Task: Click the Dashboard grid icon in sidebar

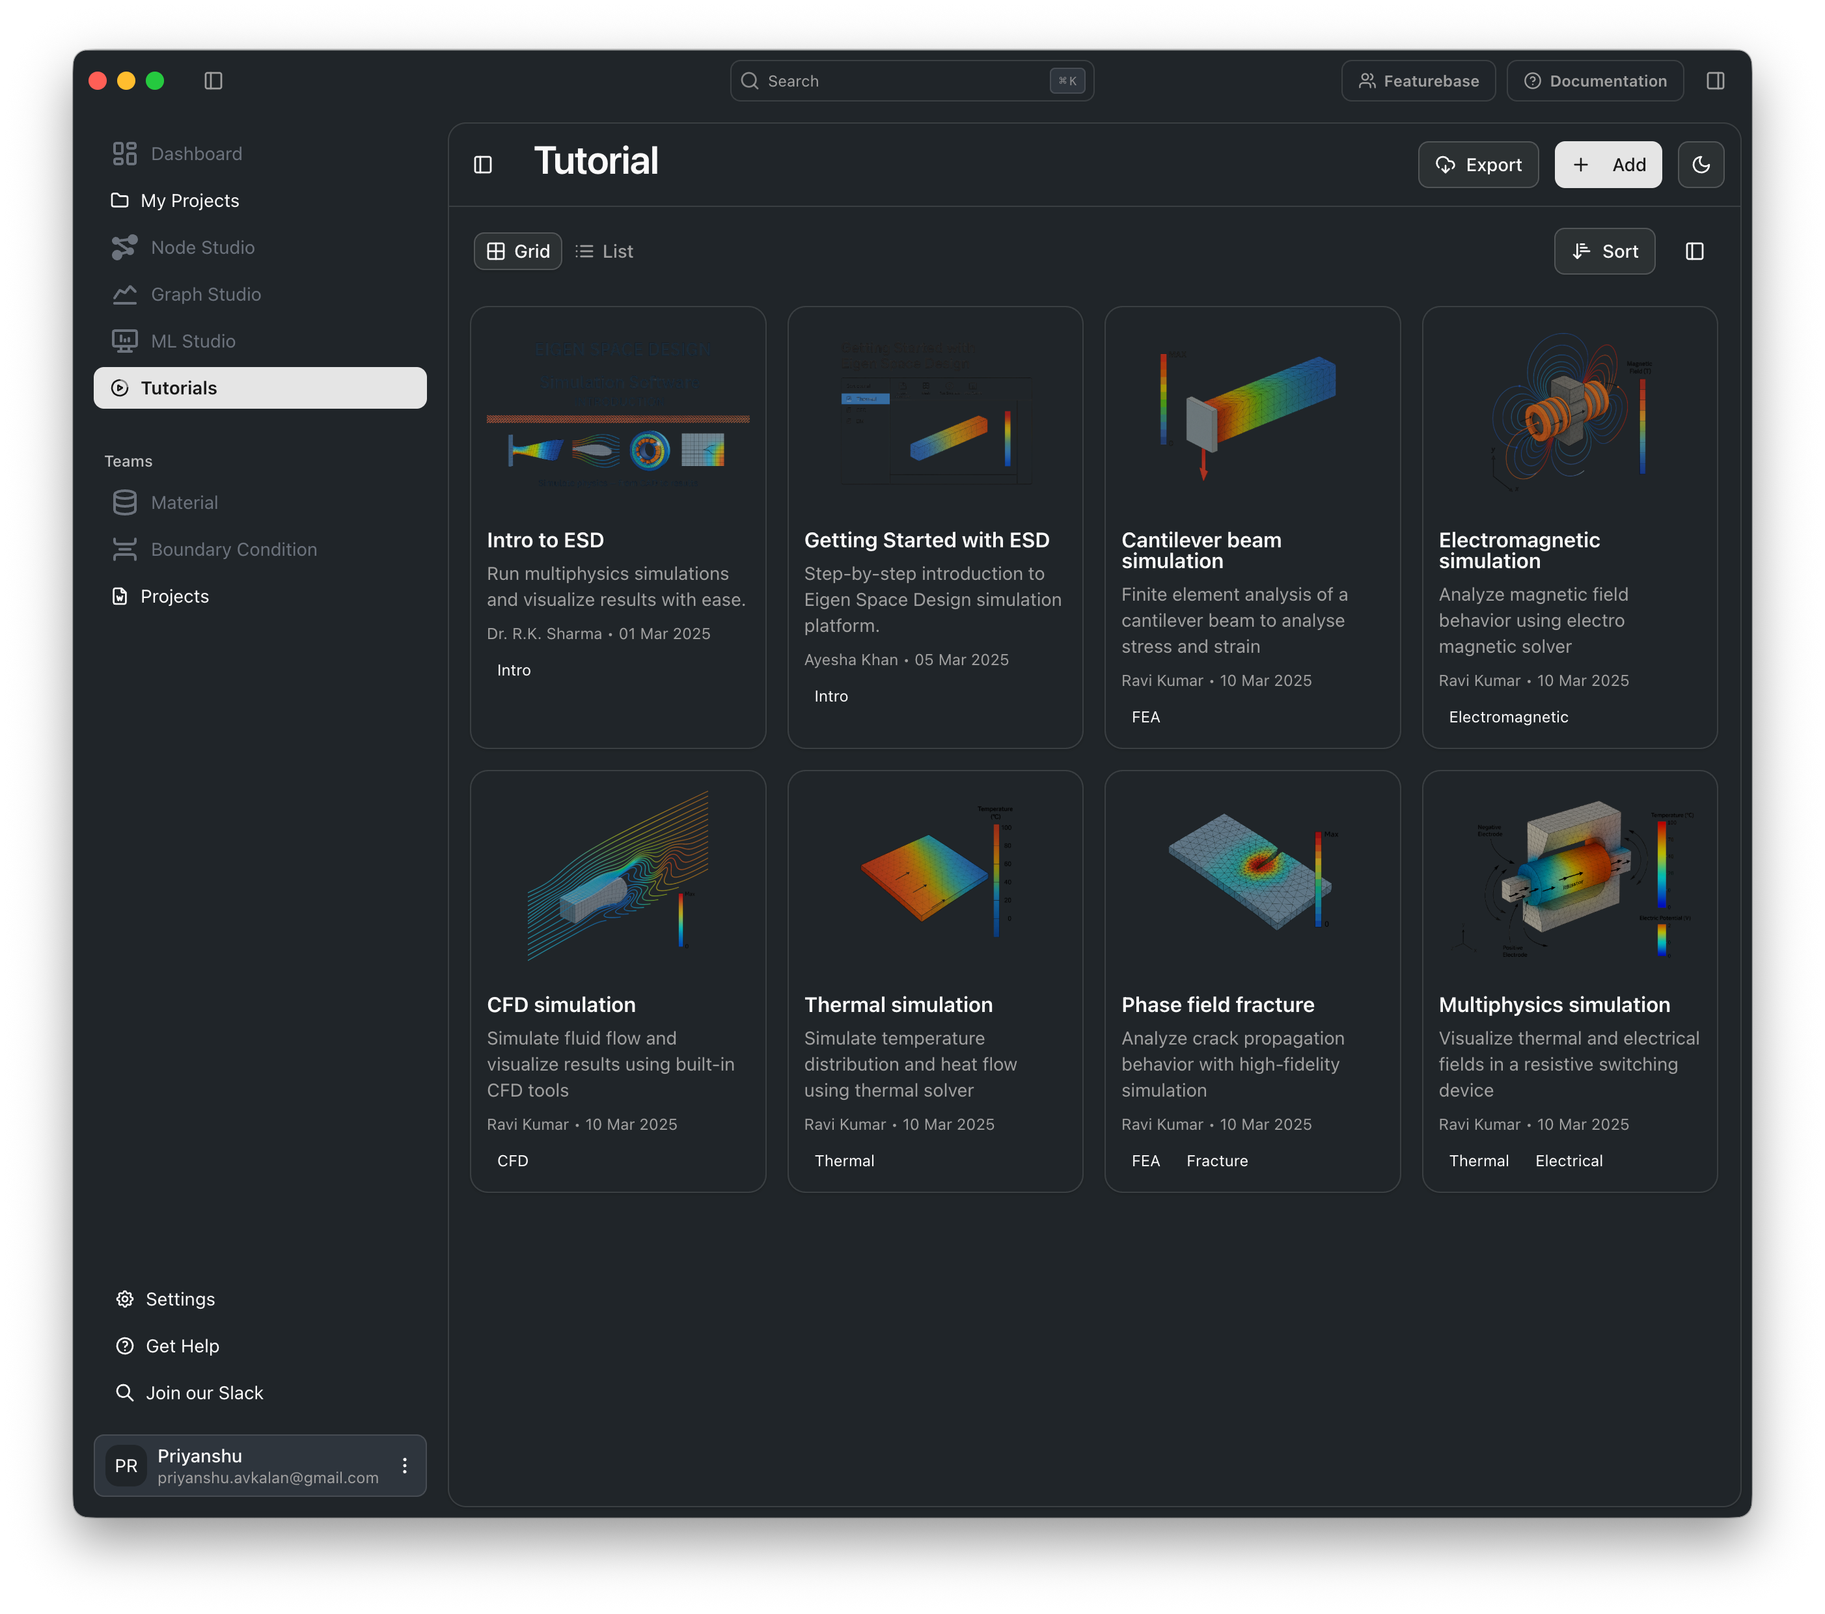Action: (124, 154)
